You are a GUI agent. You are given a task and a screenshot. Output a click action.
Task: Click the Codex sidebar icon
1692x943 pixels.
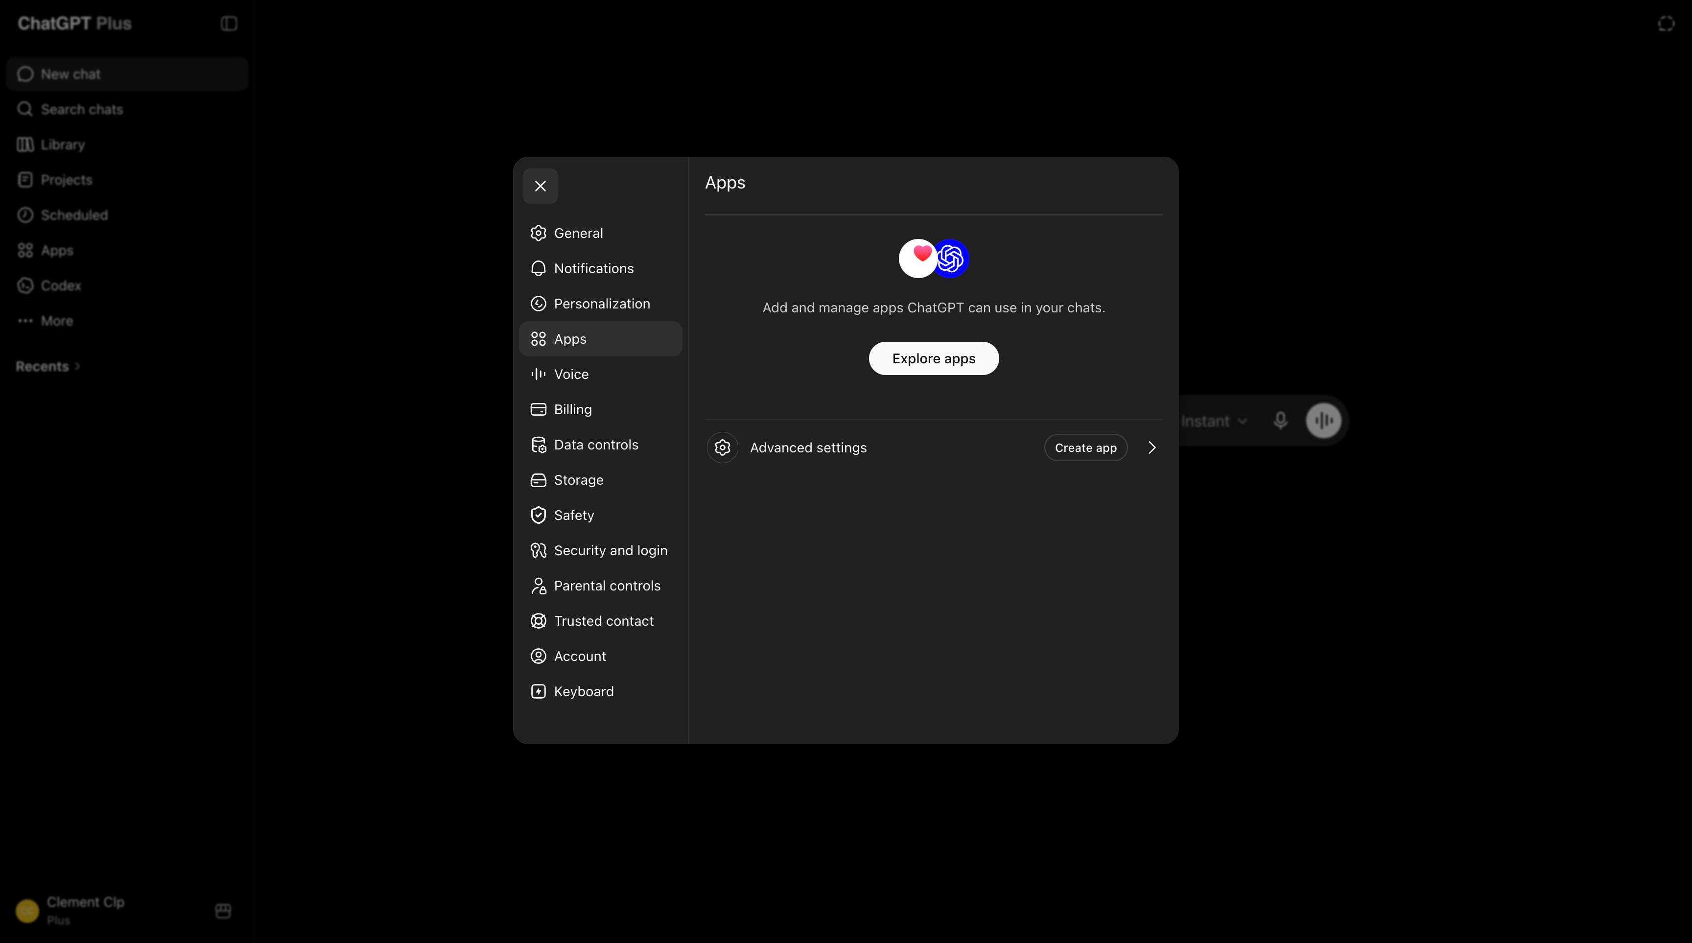(x=25, y=285)
